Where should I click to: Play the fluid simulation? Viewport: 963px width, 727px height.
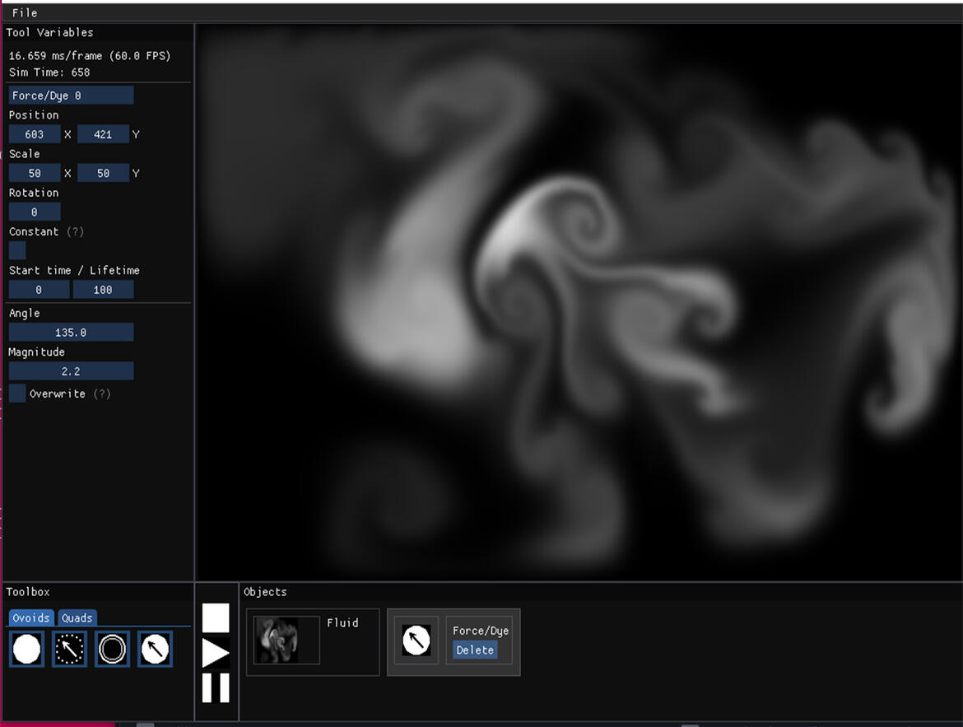[216, 653]
